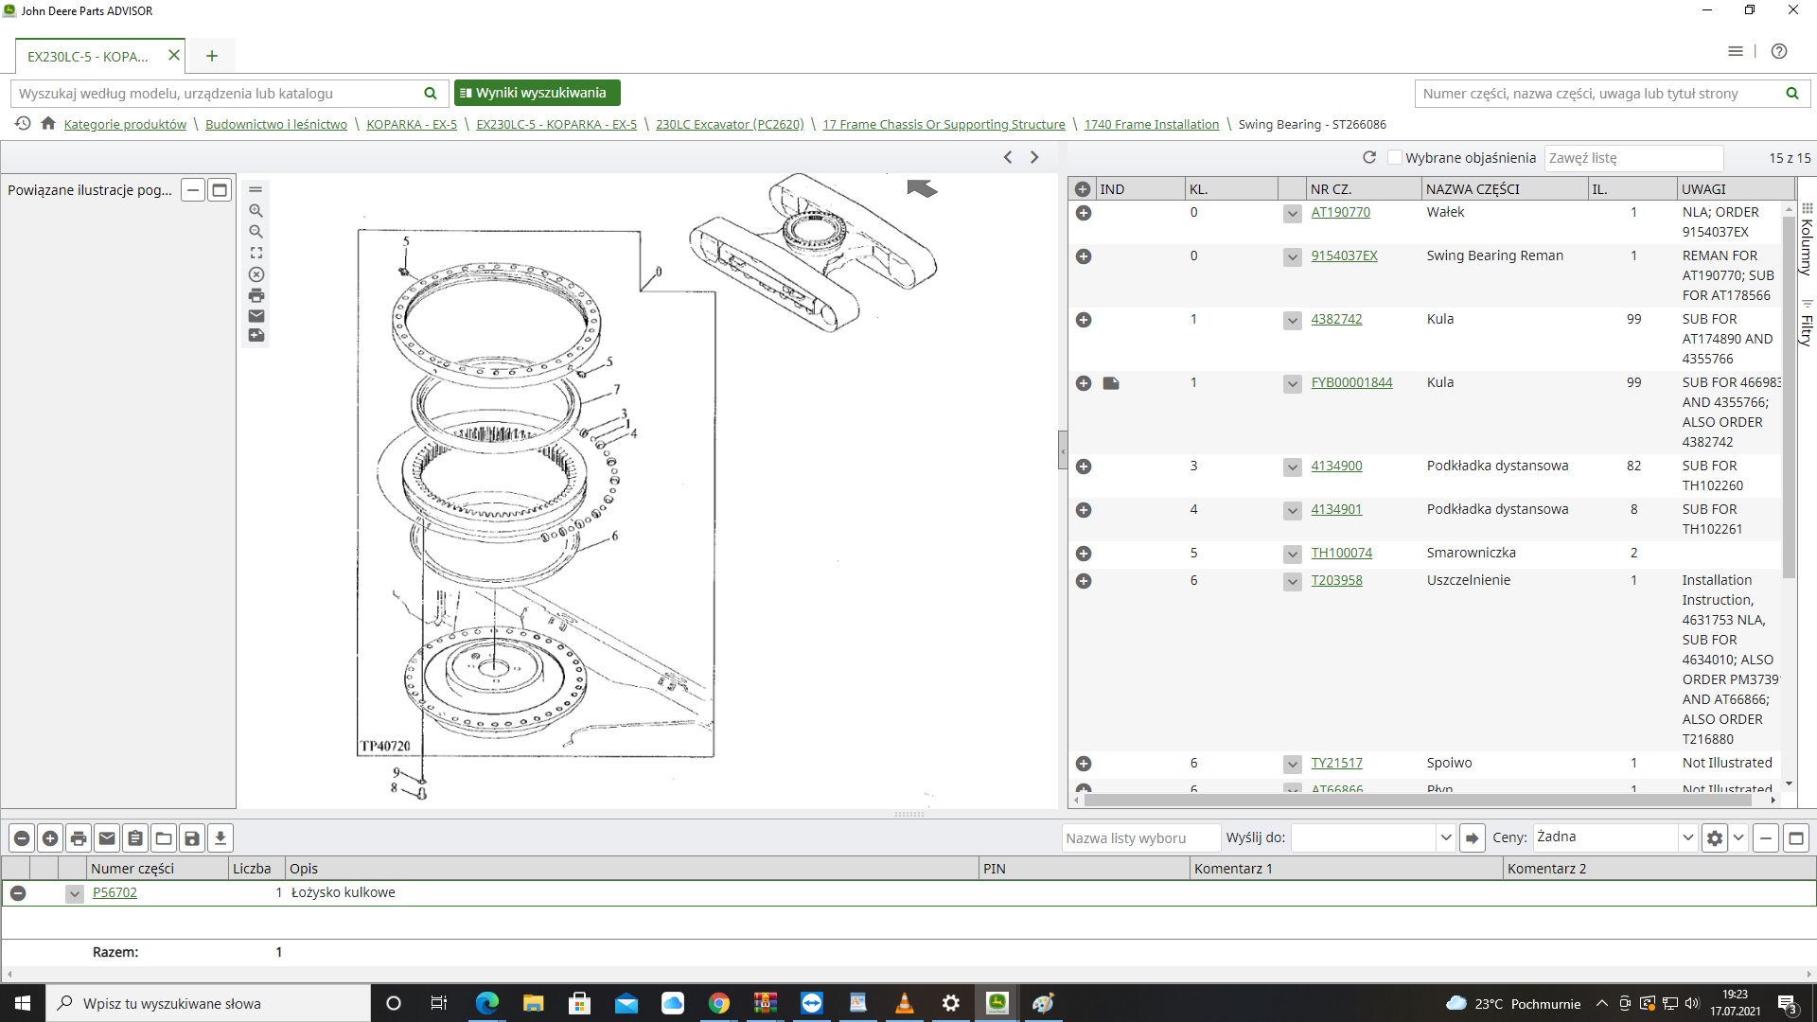
Task: Add all parts using header plus icon
Action: [x=1083, y=189]
